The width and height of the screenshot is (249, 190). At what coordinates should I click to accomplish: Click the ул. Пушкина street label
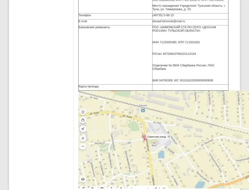pos(207,142)
